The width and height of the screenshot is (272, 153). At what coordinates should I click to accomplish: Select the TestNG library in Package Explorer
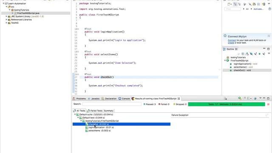click(x=14, y=23)
